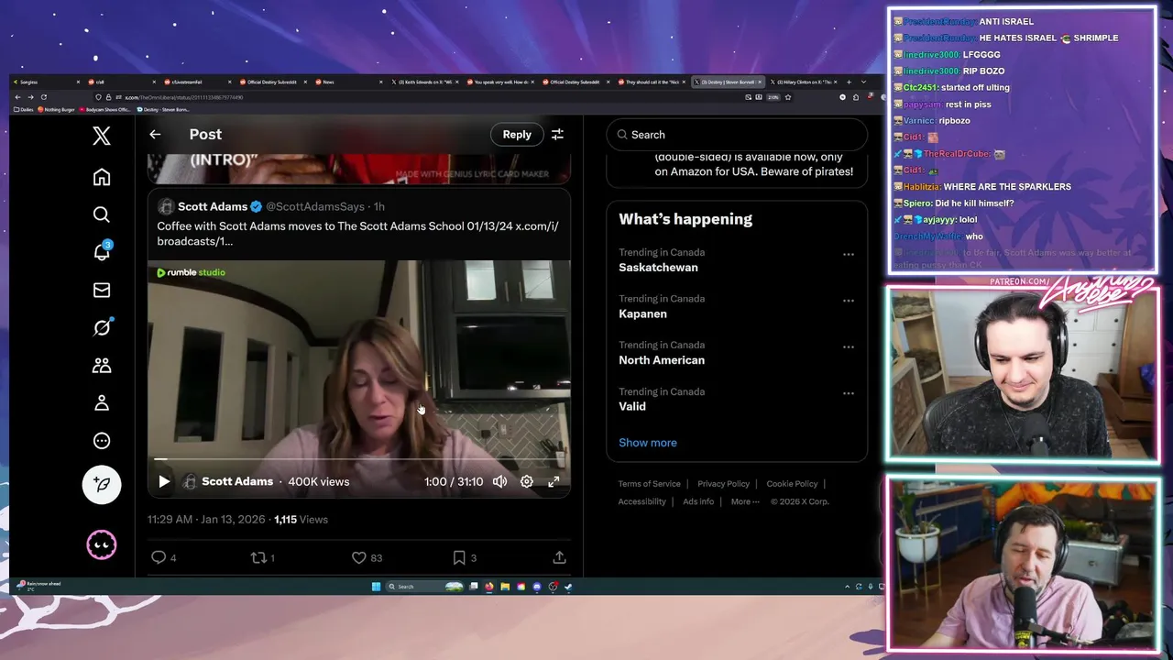Viewport: 1173px width, 660px height.
Task: Open Messages envelope icon in sidebar
Action: [x=102, y=290]
